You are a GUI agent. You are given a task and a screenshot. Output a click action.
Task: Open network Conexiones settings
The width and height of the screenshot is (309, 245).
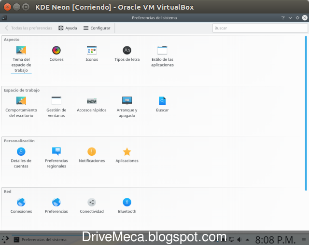(21, 205)
